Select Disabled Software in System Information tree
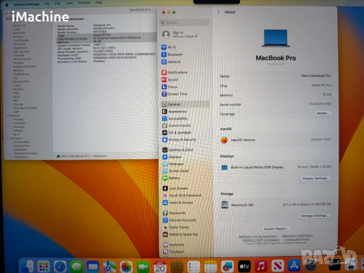The width and height of the screenshot is (364, 273). click(x=26, y=153)
